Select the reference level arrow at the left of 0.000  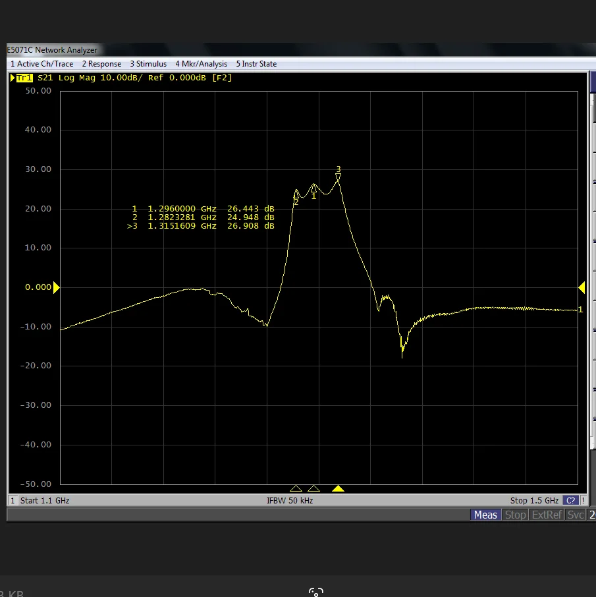click(x=57, y=287)
